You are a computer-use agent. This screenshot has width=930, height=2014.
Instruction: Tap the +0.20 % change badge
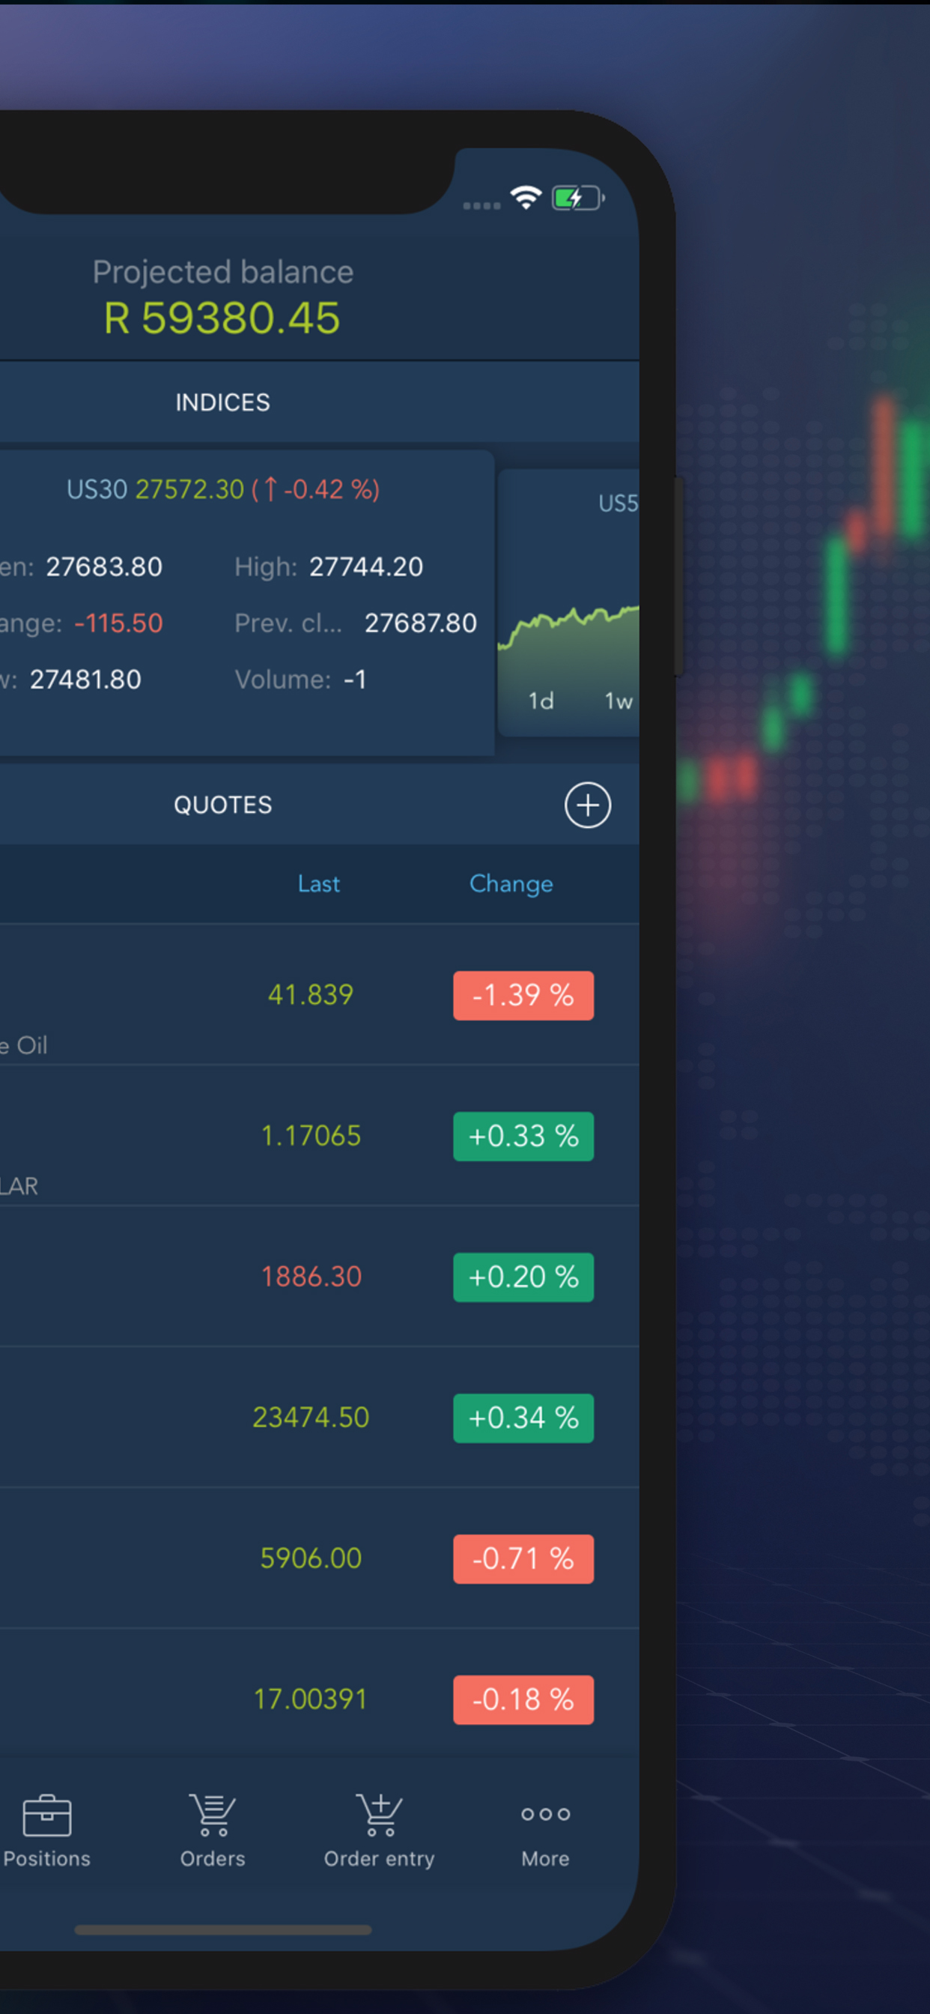523,1277
